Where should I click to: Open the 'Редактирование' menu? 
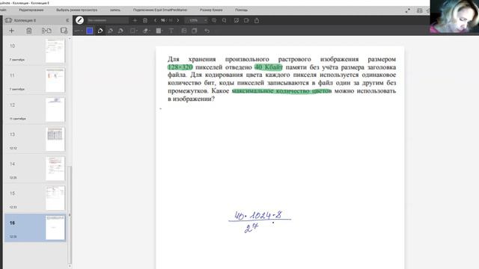click(31, 10)
